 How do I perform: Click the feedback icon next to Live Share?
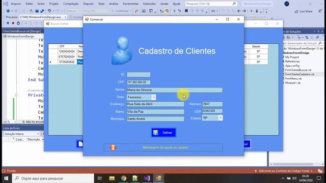pos(320,11)
